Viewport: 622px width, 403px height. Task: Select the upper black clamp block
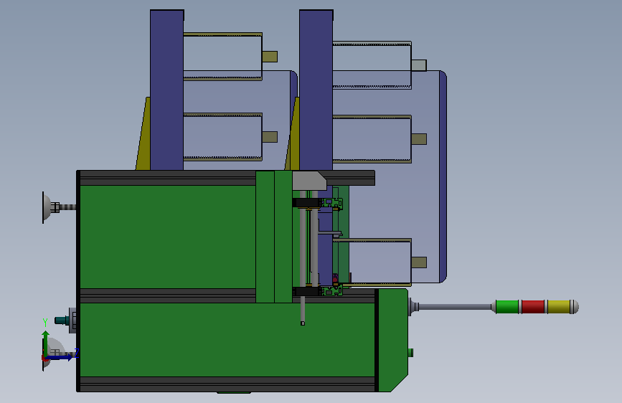click(x=306, y=203)
